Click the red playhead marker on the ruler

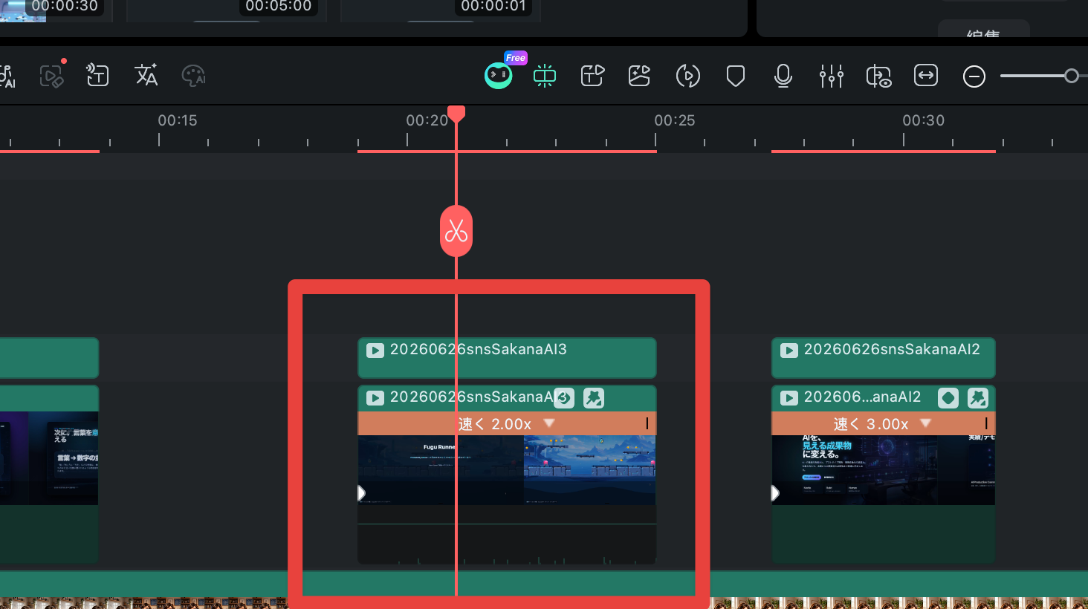(x=456, y=114)
